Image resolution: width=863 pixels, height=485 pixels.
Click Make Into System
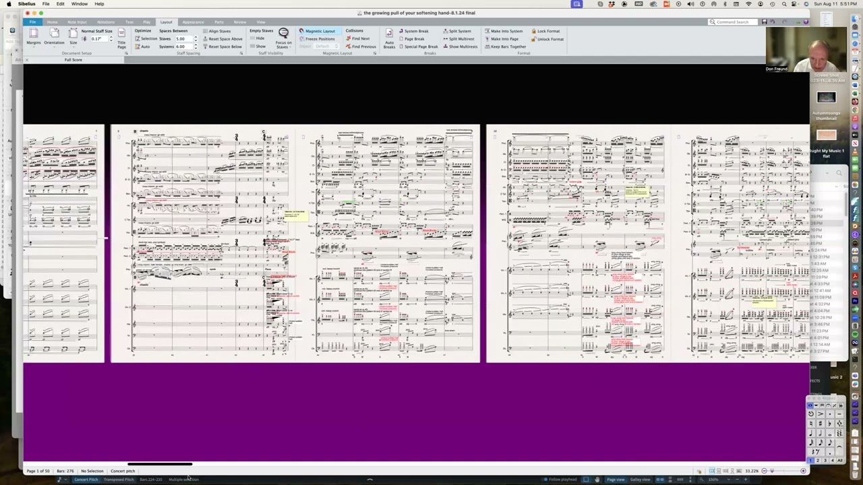tap(504, 31)
